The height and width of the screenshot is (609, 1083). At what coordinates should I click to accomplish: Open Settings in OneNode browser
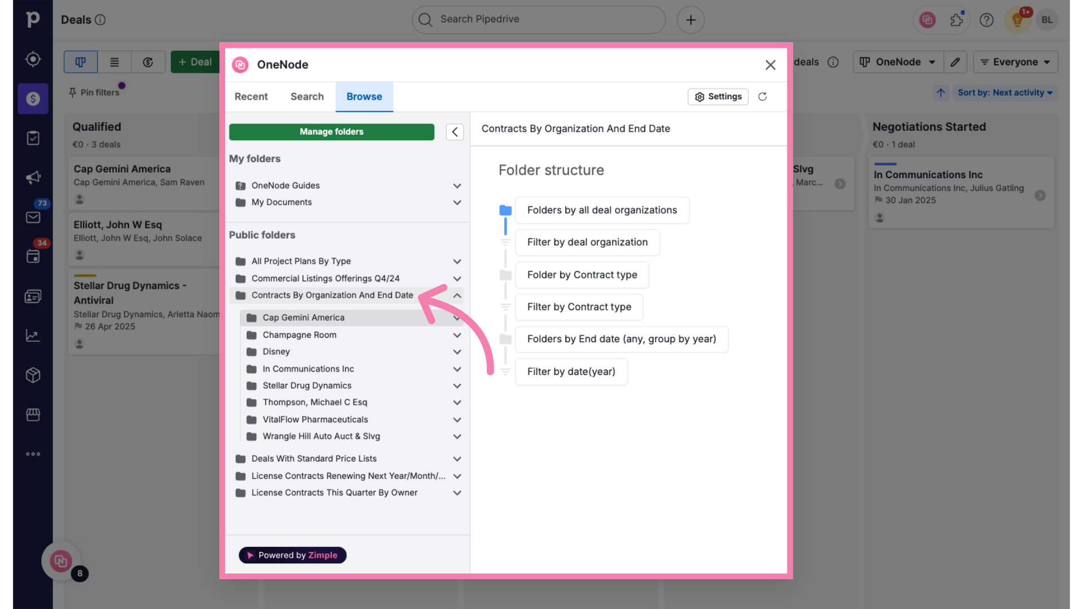[718, 96]
